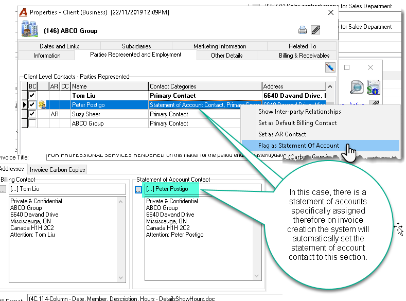Click row selector arrow for Peter Postigo row
The width and height of the screenshot is (406, 301).
[25, 105]
